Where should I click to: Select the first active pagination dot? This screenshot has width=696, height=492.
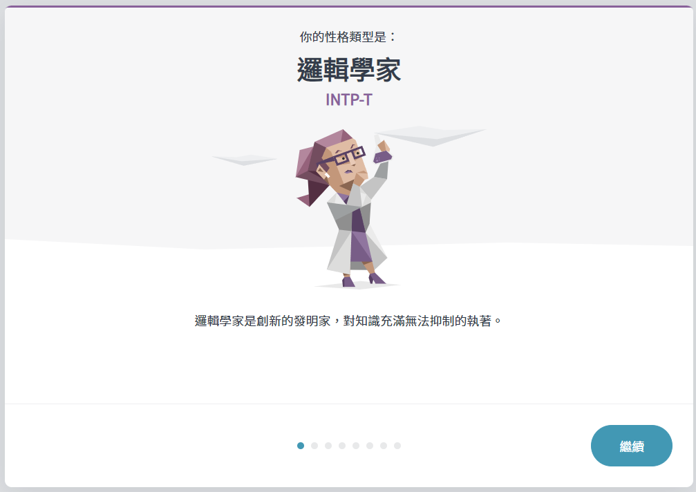(x=301, y=446)
